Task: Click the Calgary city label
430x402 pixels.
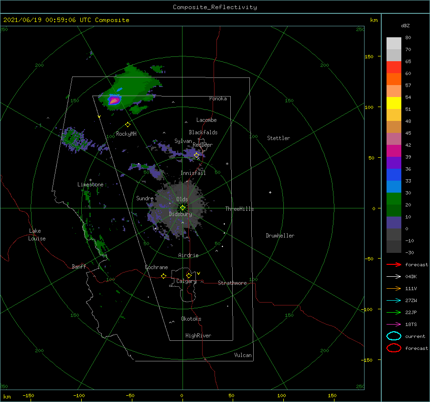Action: click(x=186, y=281)
